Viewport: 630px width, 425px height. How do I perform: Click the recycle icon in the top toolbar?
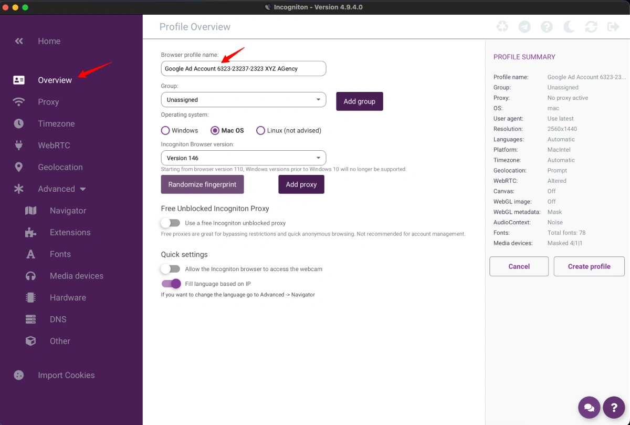point(502,26)
